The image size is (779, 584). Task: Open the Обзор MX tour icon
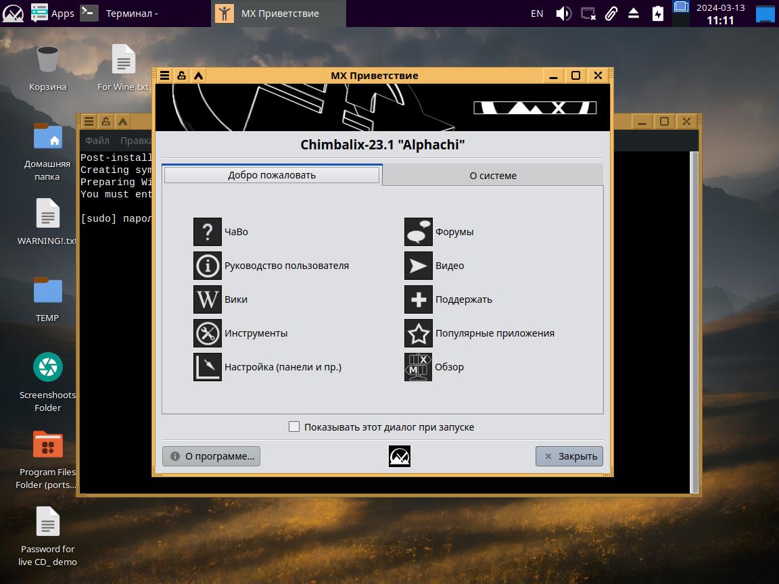[x=419, y=367]
